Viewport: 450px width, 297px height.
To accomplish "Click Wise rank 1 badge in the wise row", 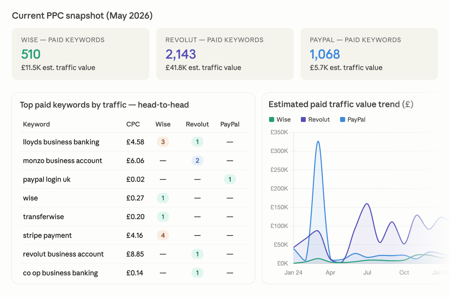I will [x=163, y=198].
